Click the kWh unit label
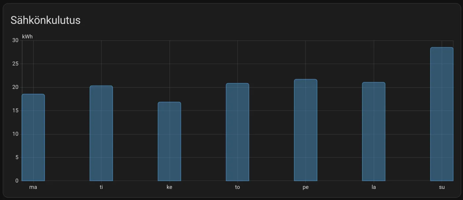463x200 pixels. click(x=27, y=37)
